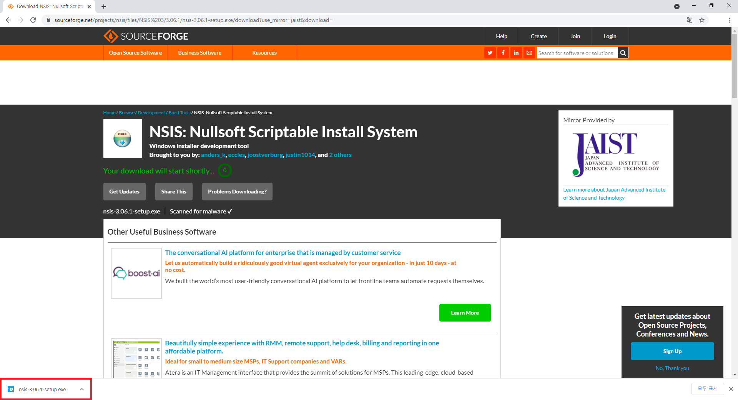Open the conversational AI platform headline link
The height and width of the screenshot is (400, 738).
point(283,253)
